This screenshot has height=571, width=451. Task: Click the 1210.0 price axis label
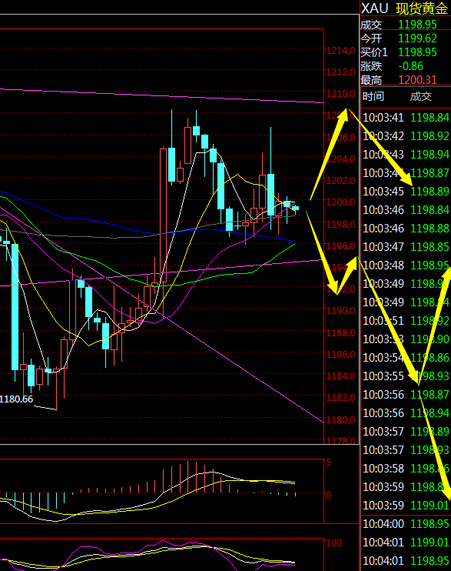(x=340, y=94)
